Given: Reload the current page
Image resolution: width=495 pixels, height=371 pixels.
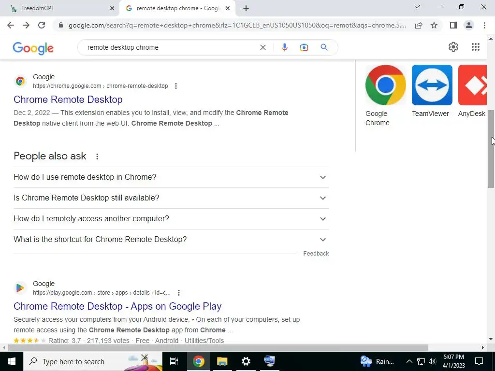Looking at the screenshot, I should point(42,25).
